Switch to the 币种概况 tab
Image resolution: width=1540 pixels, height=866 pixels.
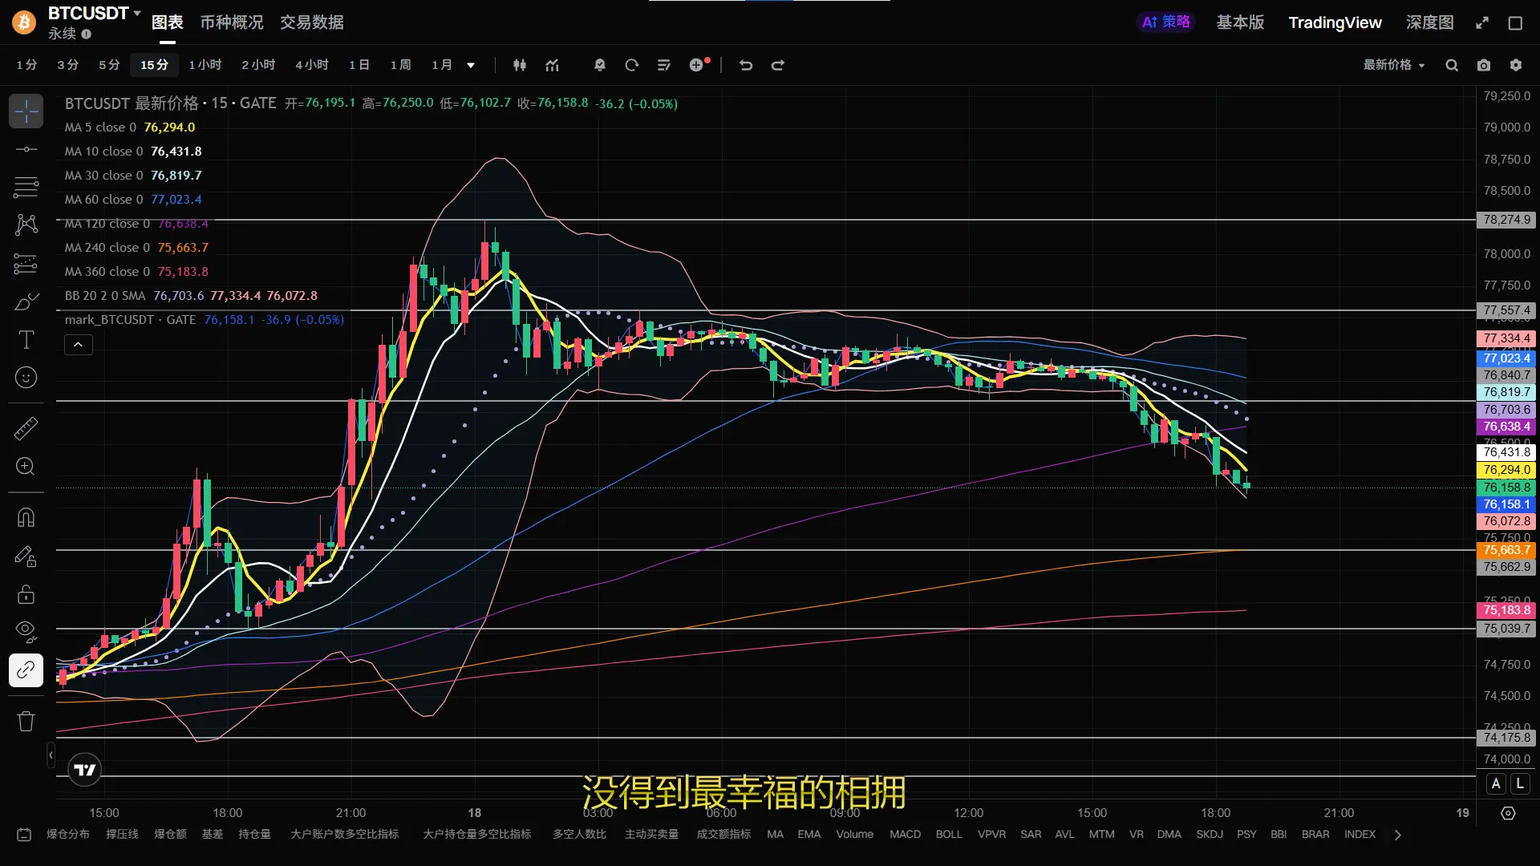[231, 22]
